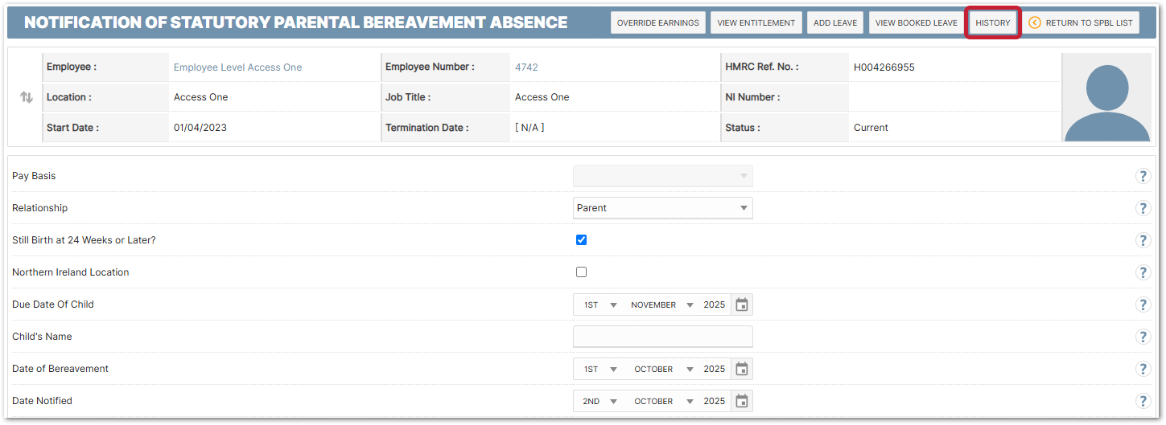Image resolution: width=1166 pixels, height=425 pixels.
Task: Click the employee swap arrows icon
Action: point(27,97)
